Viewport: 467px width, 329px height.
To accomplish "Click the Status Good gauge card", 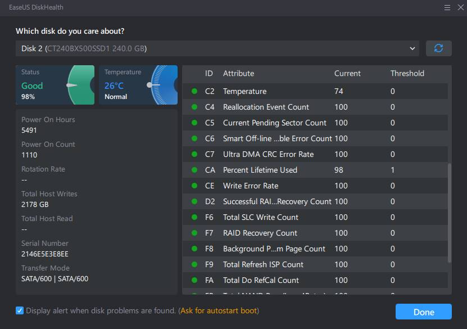I will (55, 85).
